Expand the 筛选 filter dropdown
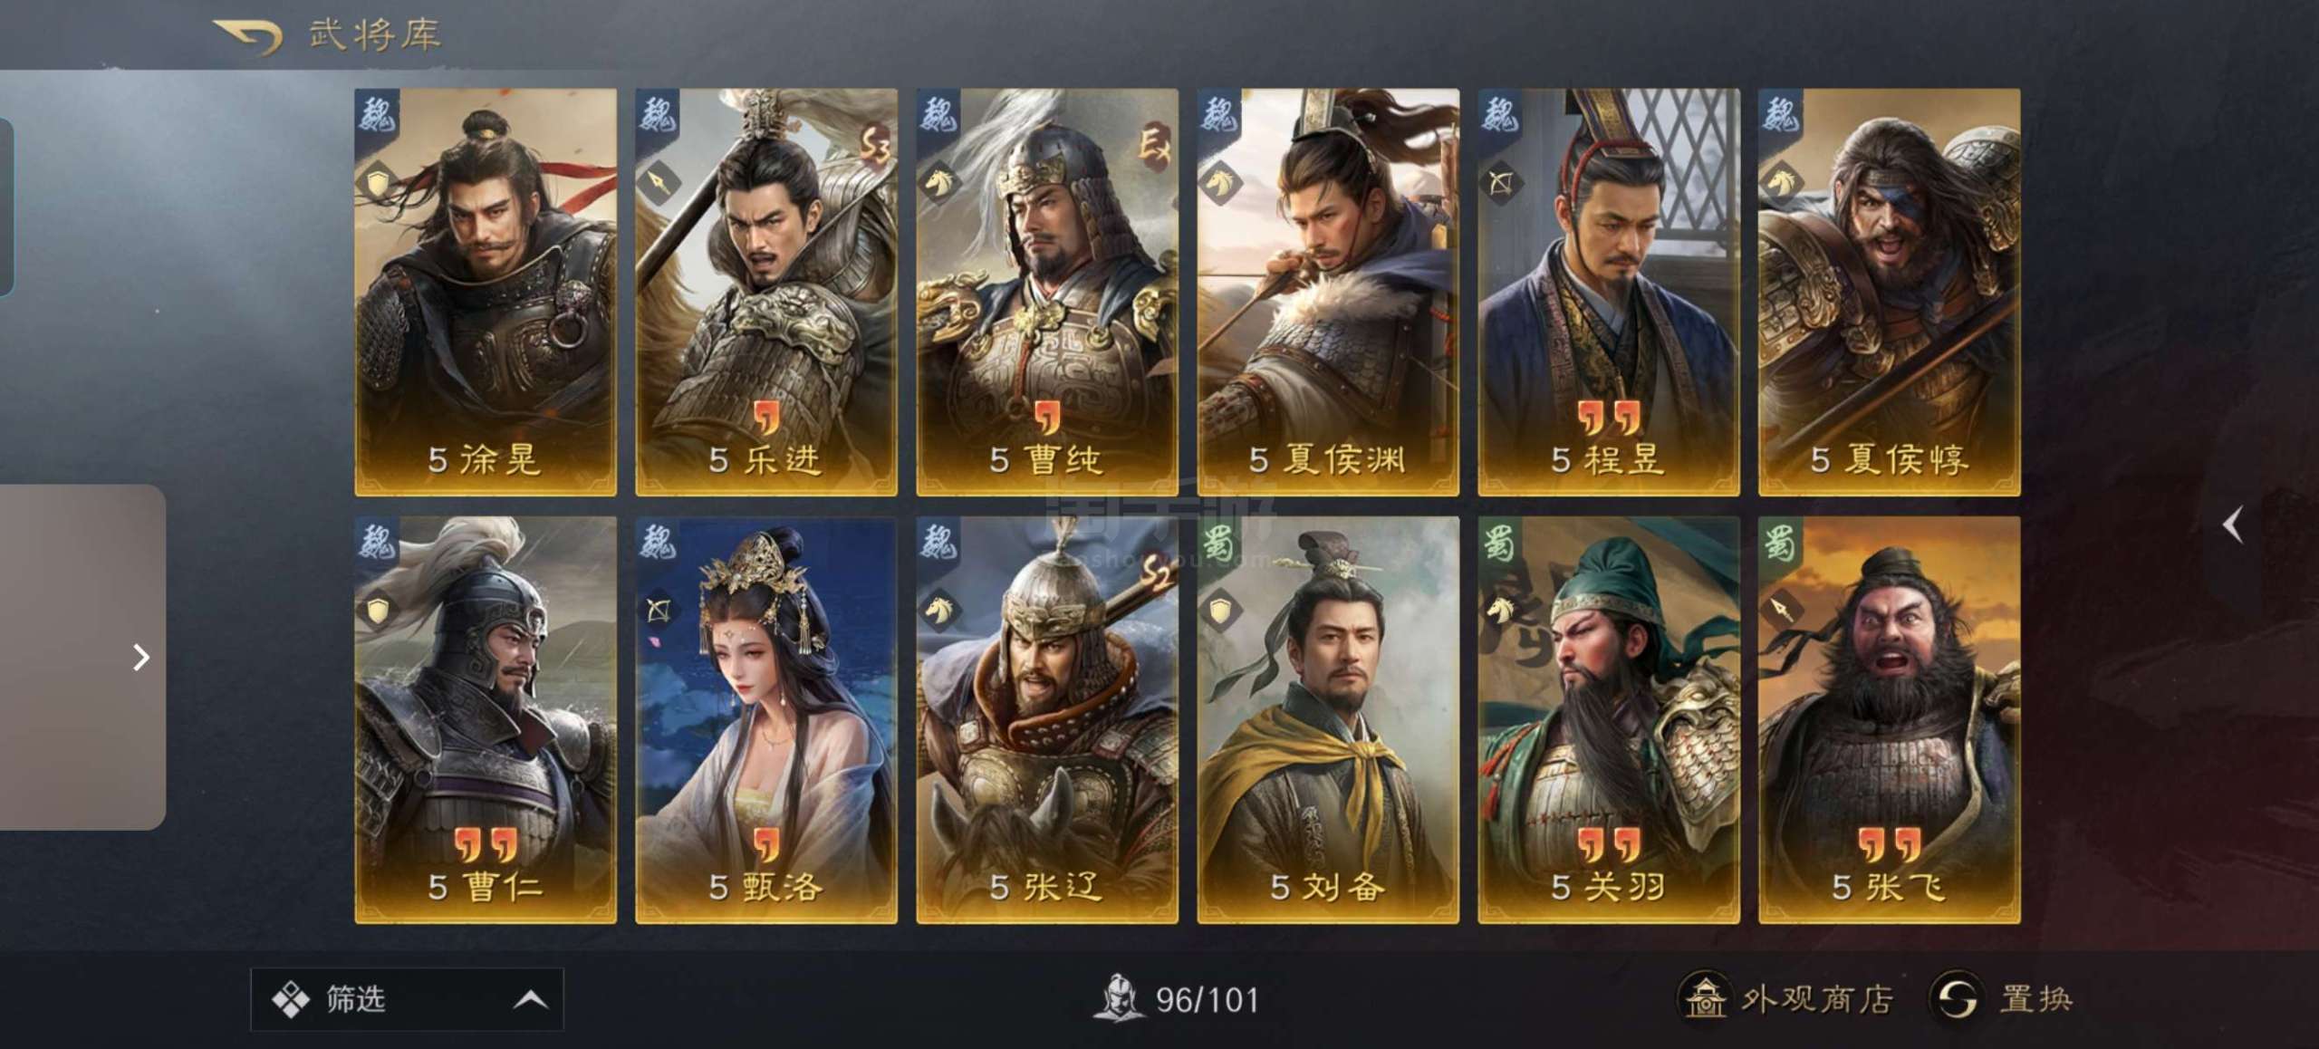The height and width of the screenshot is (1049, 2319). coord(407,999)
